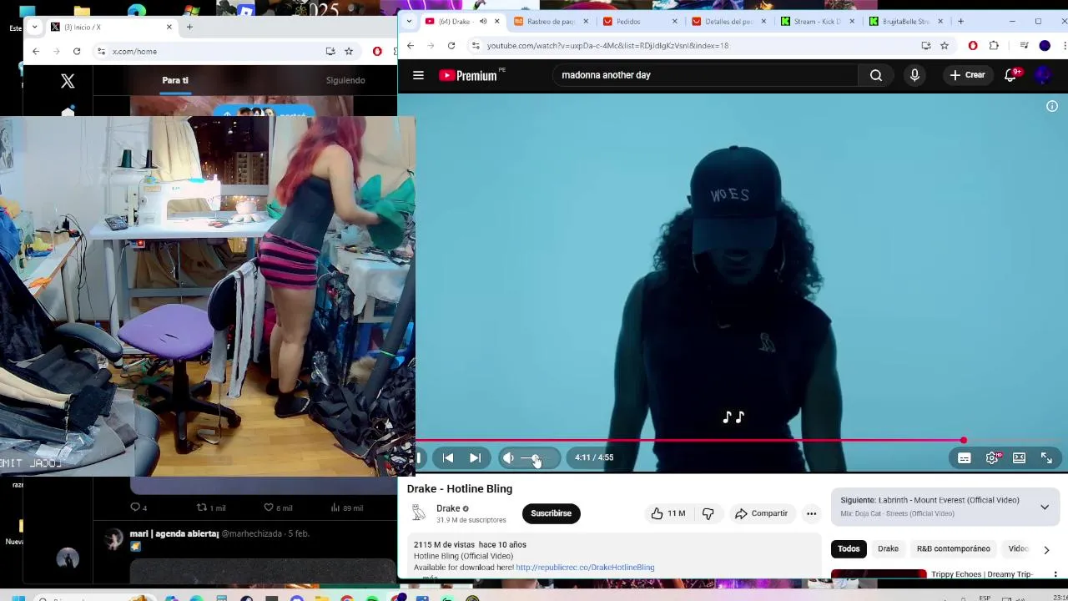
Task: Select the R&B contemporáneo filter chip
Action: tap(953, 548)
